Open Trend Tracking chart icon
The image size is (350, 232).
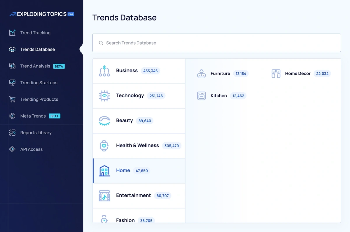[x=12, y=33]
